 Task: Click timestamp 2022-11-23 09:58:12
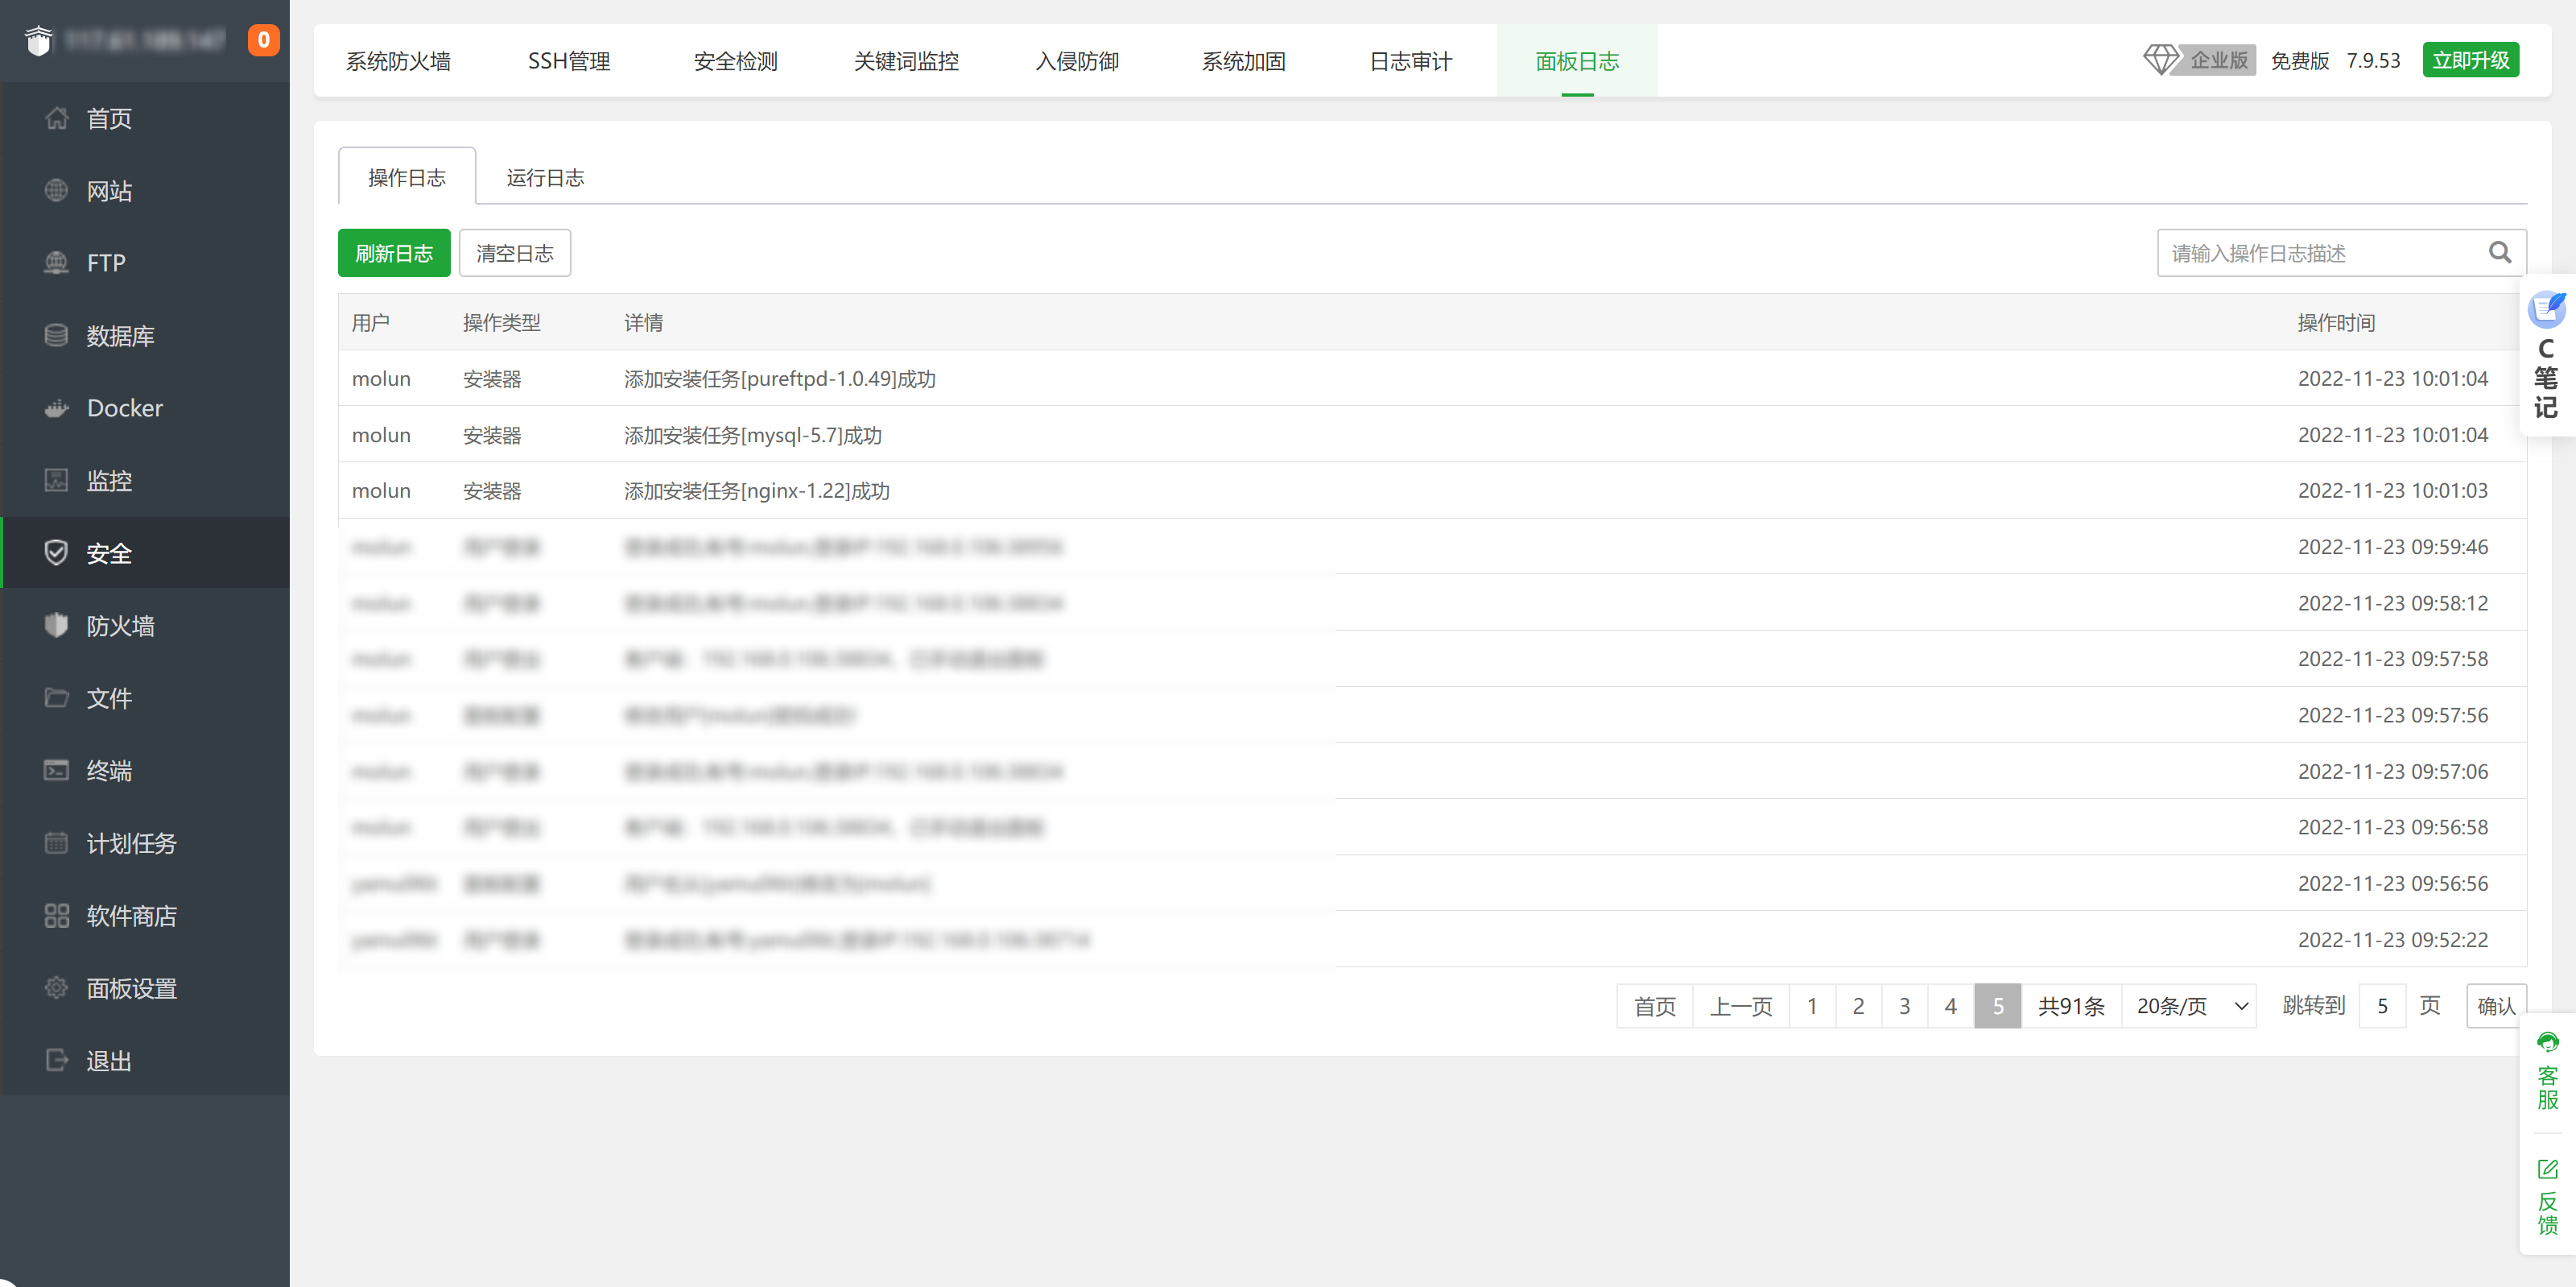[2393, 602]
